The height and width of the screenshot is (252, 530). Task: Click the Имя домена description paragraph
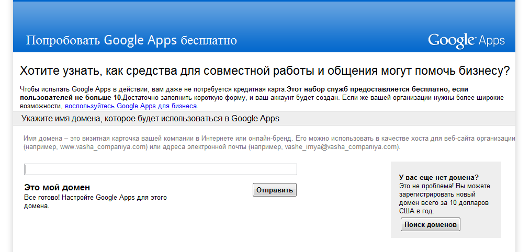pyautogui.click(x=269, y=143)
